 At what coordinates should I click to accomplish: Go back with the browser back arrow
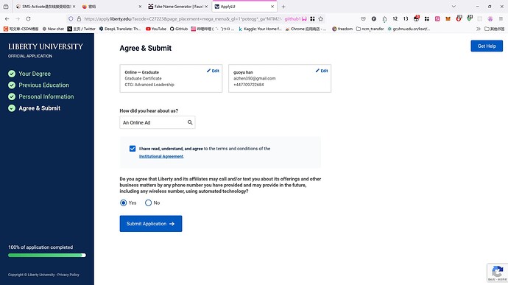(7, 19)
